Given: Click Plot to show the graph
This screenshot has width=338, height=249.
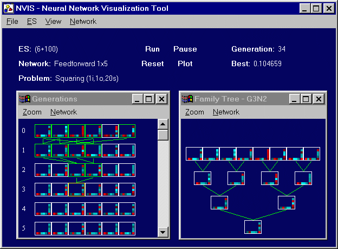Looking at the screenshot, I should tap(185, 63).
